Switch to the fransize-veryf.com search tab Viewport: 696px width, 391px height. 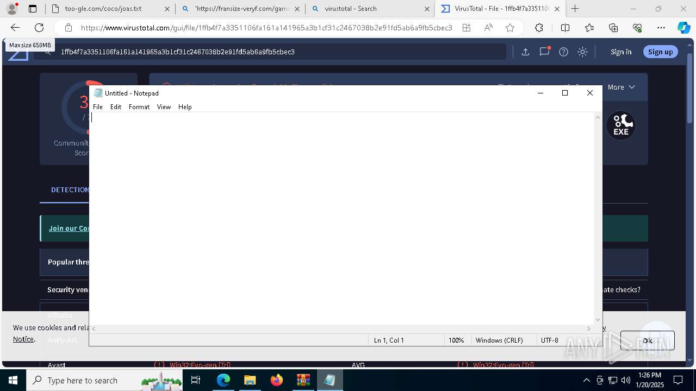[x=242, y=9]
